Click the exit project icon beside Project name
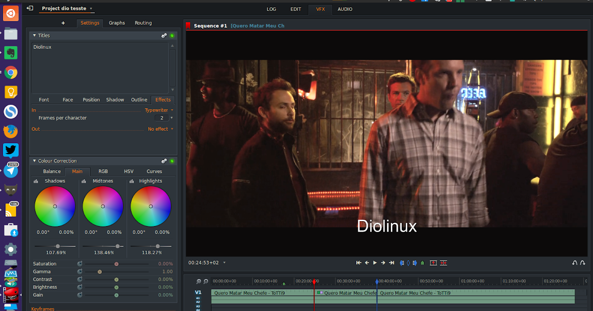Viewport: 593px width, 311px height. click(30, 8)
